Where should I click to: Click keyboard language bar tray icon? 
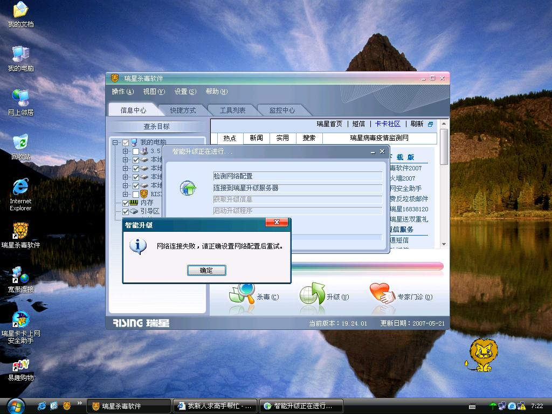point(472,406)
